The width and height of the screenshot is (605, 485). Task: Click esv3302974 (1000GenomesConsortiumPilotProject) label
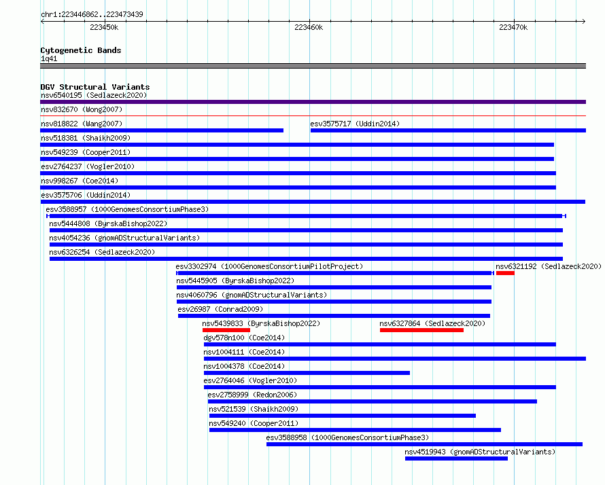point(269,266)
